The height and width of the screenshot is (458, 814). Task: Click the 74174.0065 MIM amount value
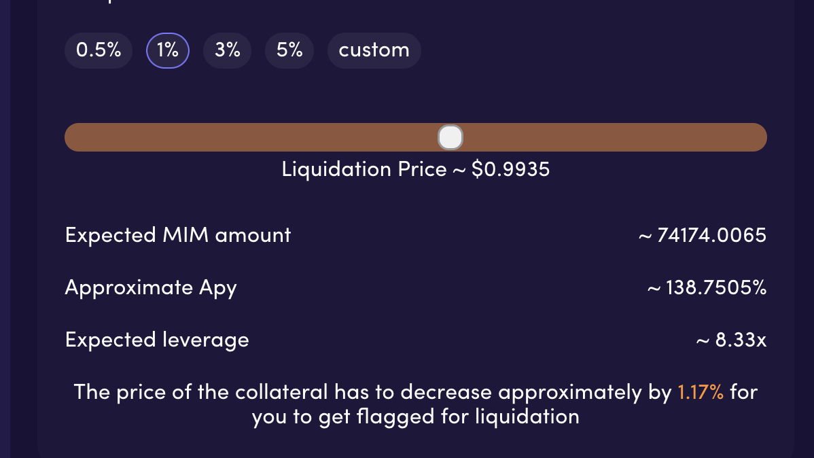pyautogui.click(x=711, y=235)
